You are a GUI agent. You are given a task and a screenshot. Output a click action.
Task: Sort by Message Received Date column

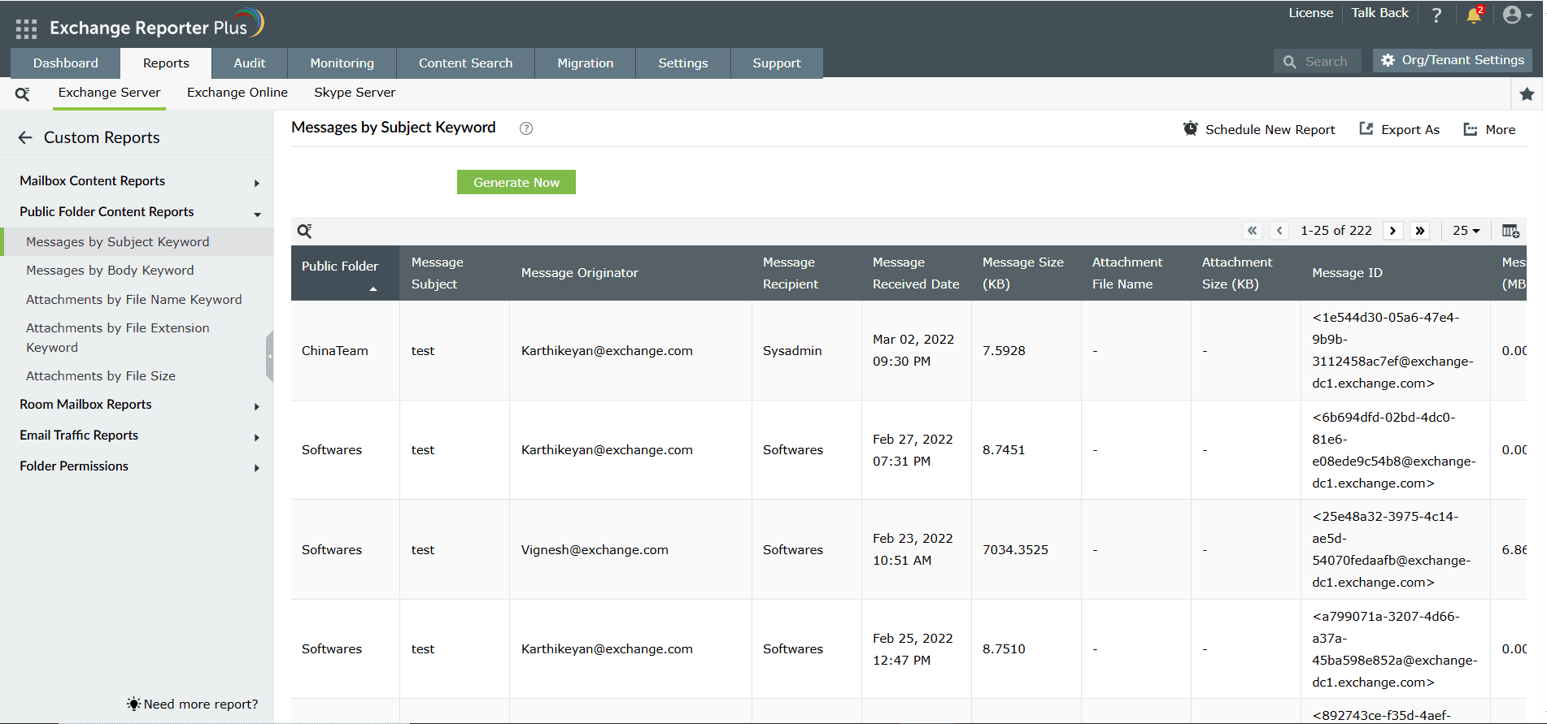tap(916, 273)
